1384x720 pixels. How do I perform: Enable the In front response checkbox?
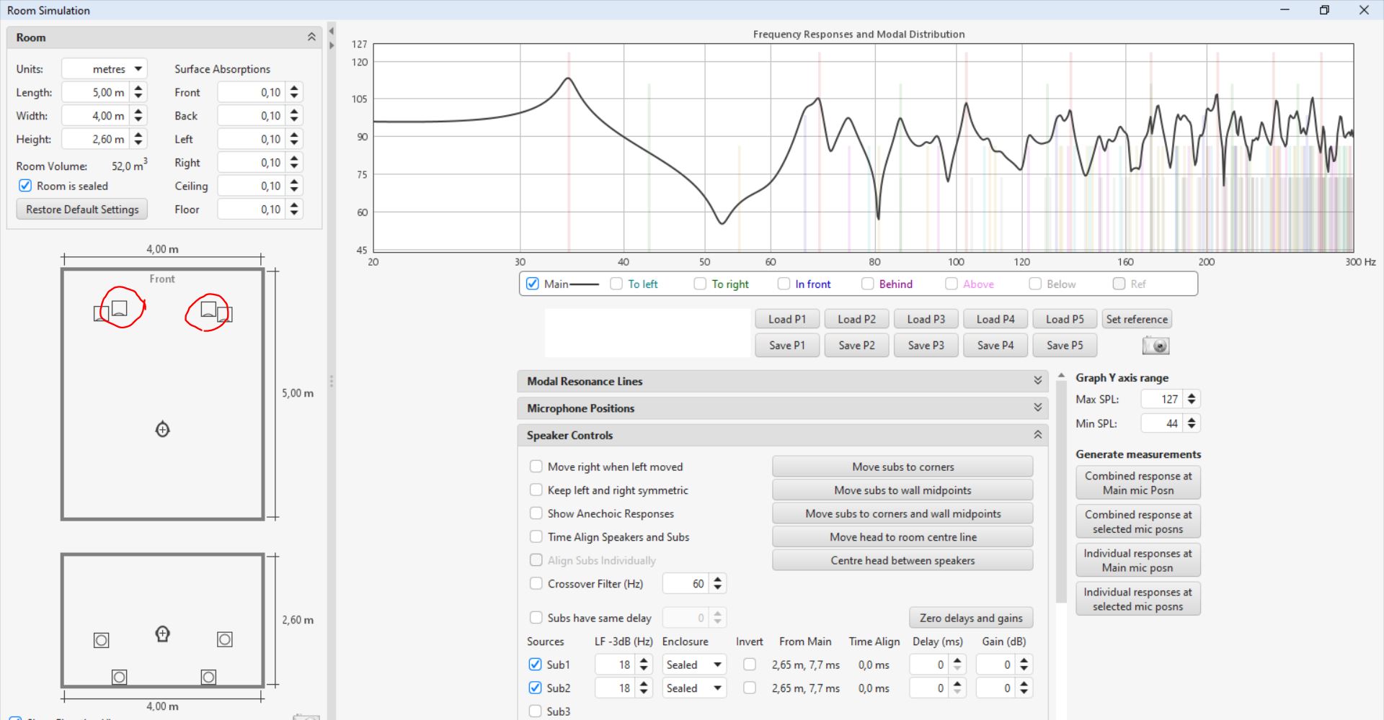click(784, 284)
